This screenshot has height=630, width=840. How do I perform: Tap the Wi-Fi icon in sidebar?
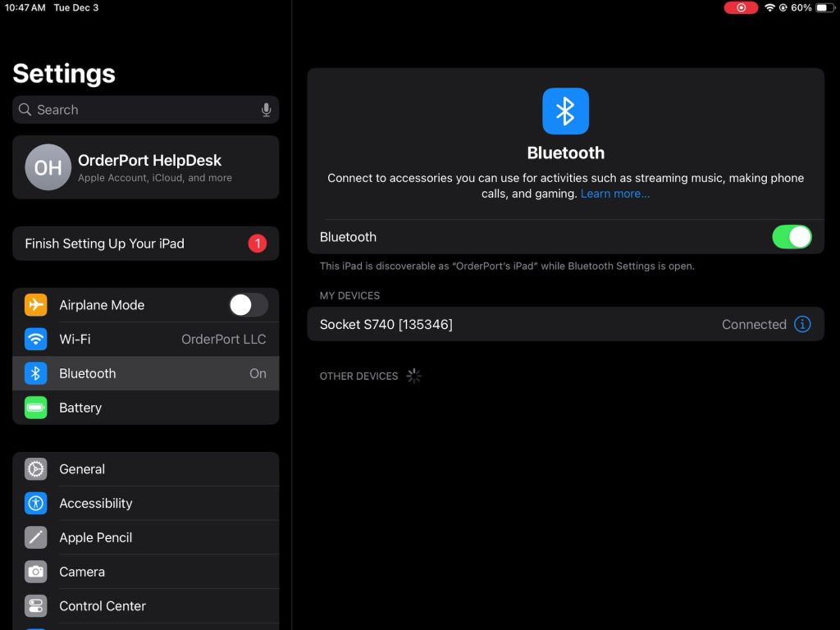pos(36,339)
